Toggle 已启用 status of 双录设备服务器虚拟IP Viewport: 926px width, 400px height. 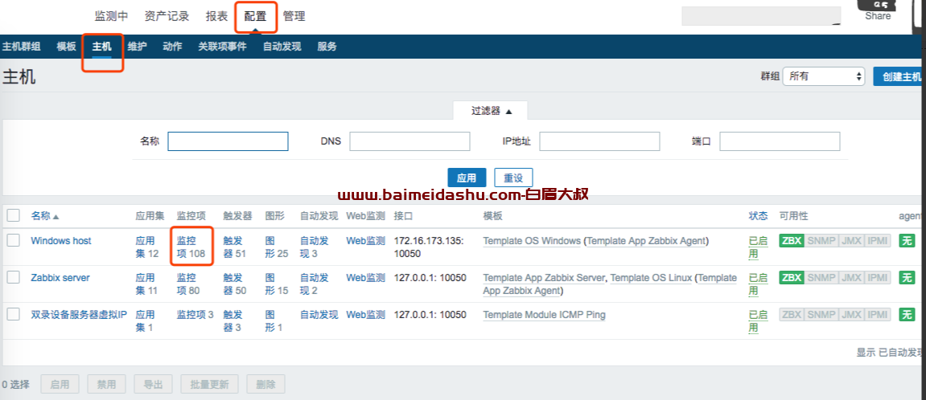pos(759,321)
